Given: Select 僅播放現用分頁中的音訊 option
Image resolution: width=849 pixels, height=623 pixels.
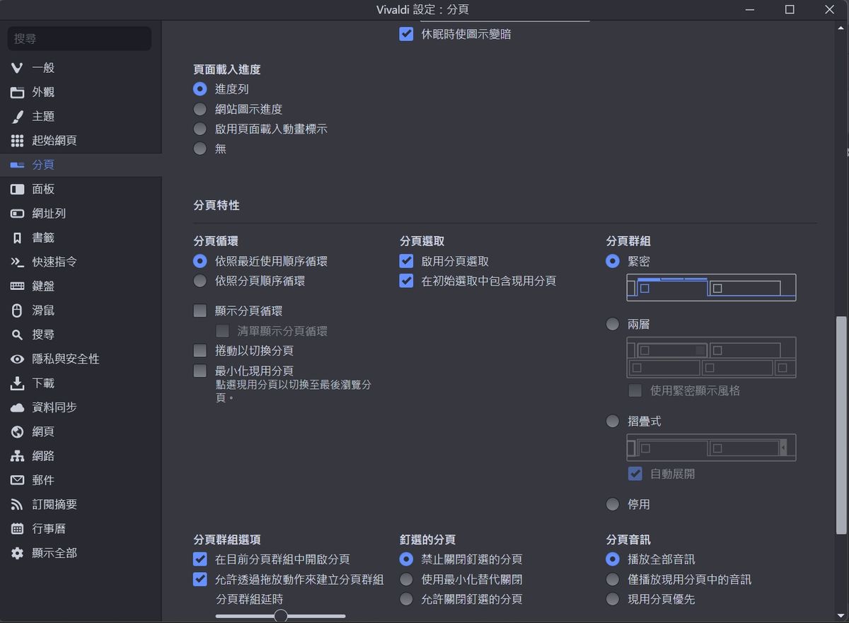Looking at the screenshot, I should click(613, 580).
